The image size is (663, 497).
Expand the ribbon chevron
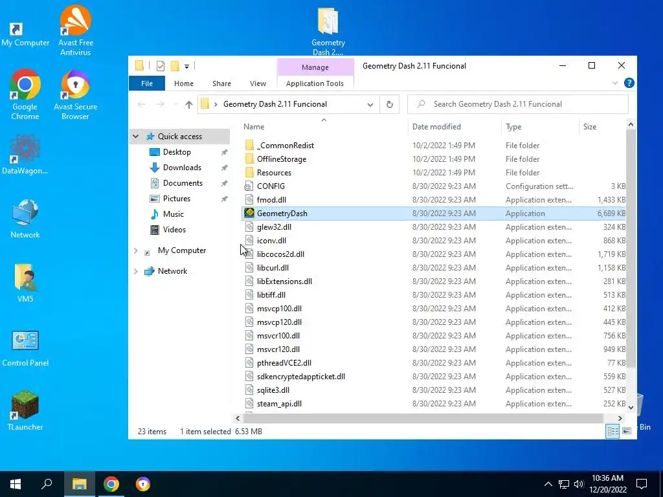click(615, 83)
